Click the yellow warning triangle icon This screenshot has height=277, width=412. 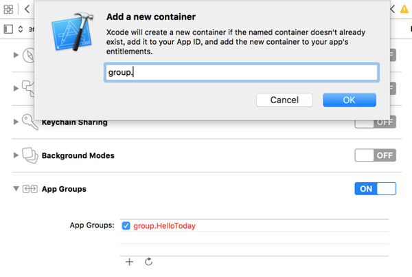393,9
